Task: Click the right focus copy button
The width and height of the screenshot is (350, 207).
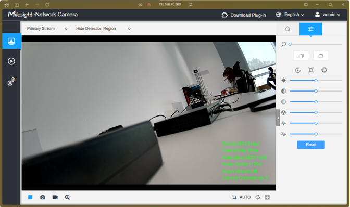Action: pos(321,56)
